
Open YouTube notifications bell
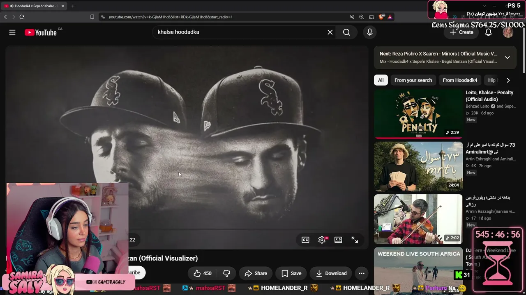488,32
